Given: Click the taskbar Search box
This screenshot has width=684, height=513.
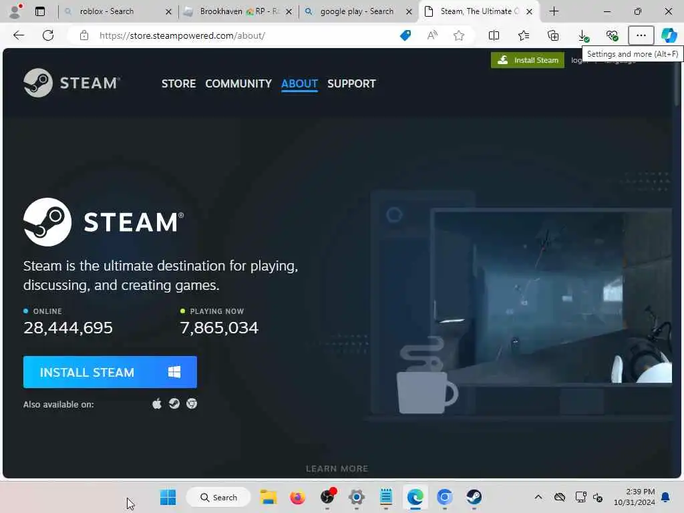Looking at the screenshot, I should (218, 497).
